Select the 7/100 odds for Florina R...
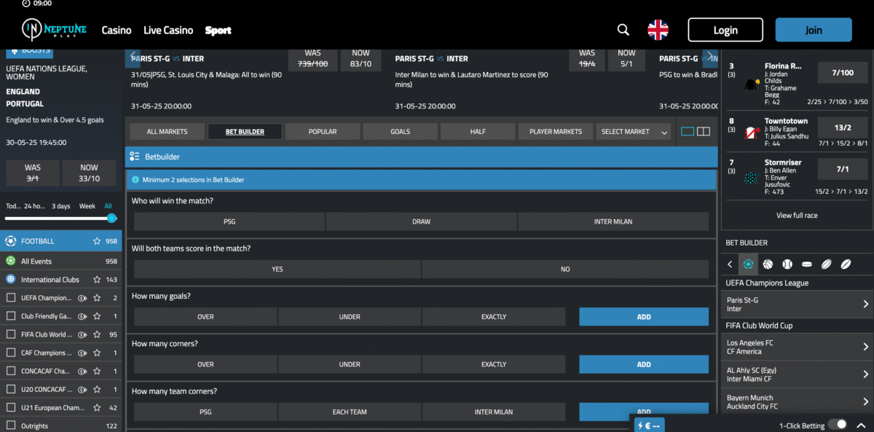Image resolution: width=874 pixels, height=432 pixels. (x=842, y=73)
